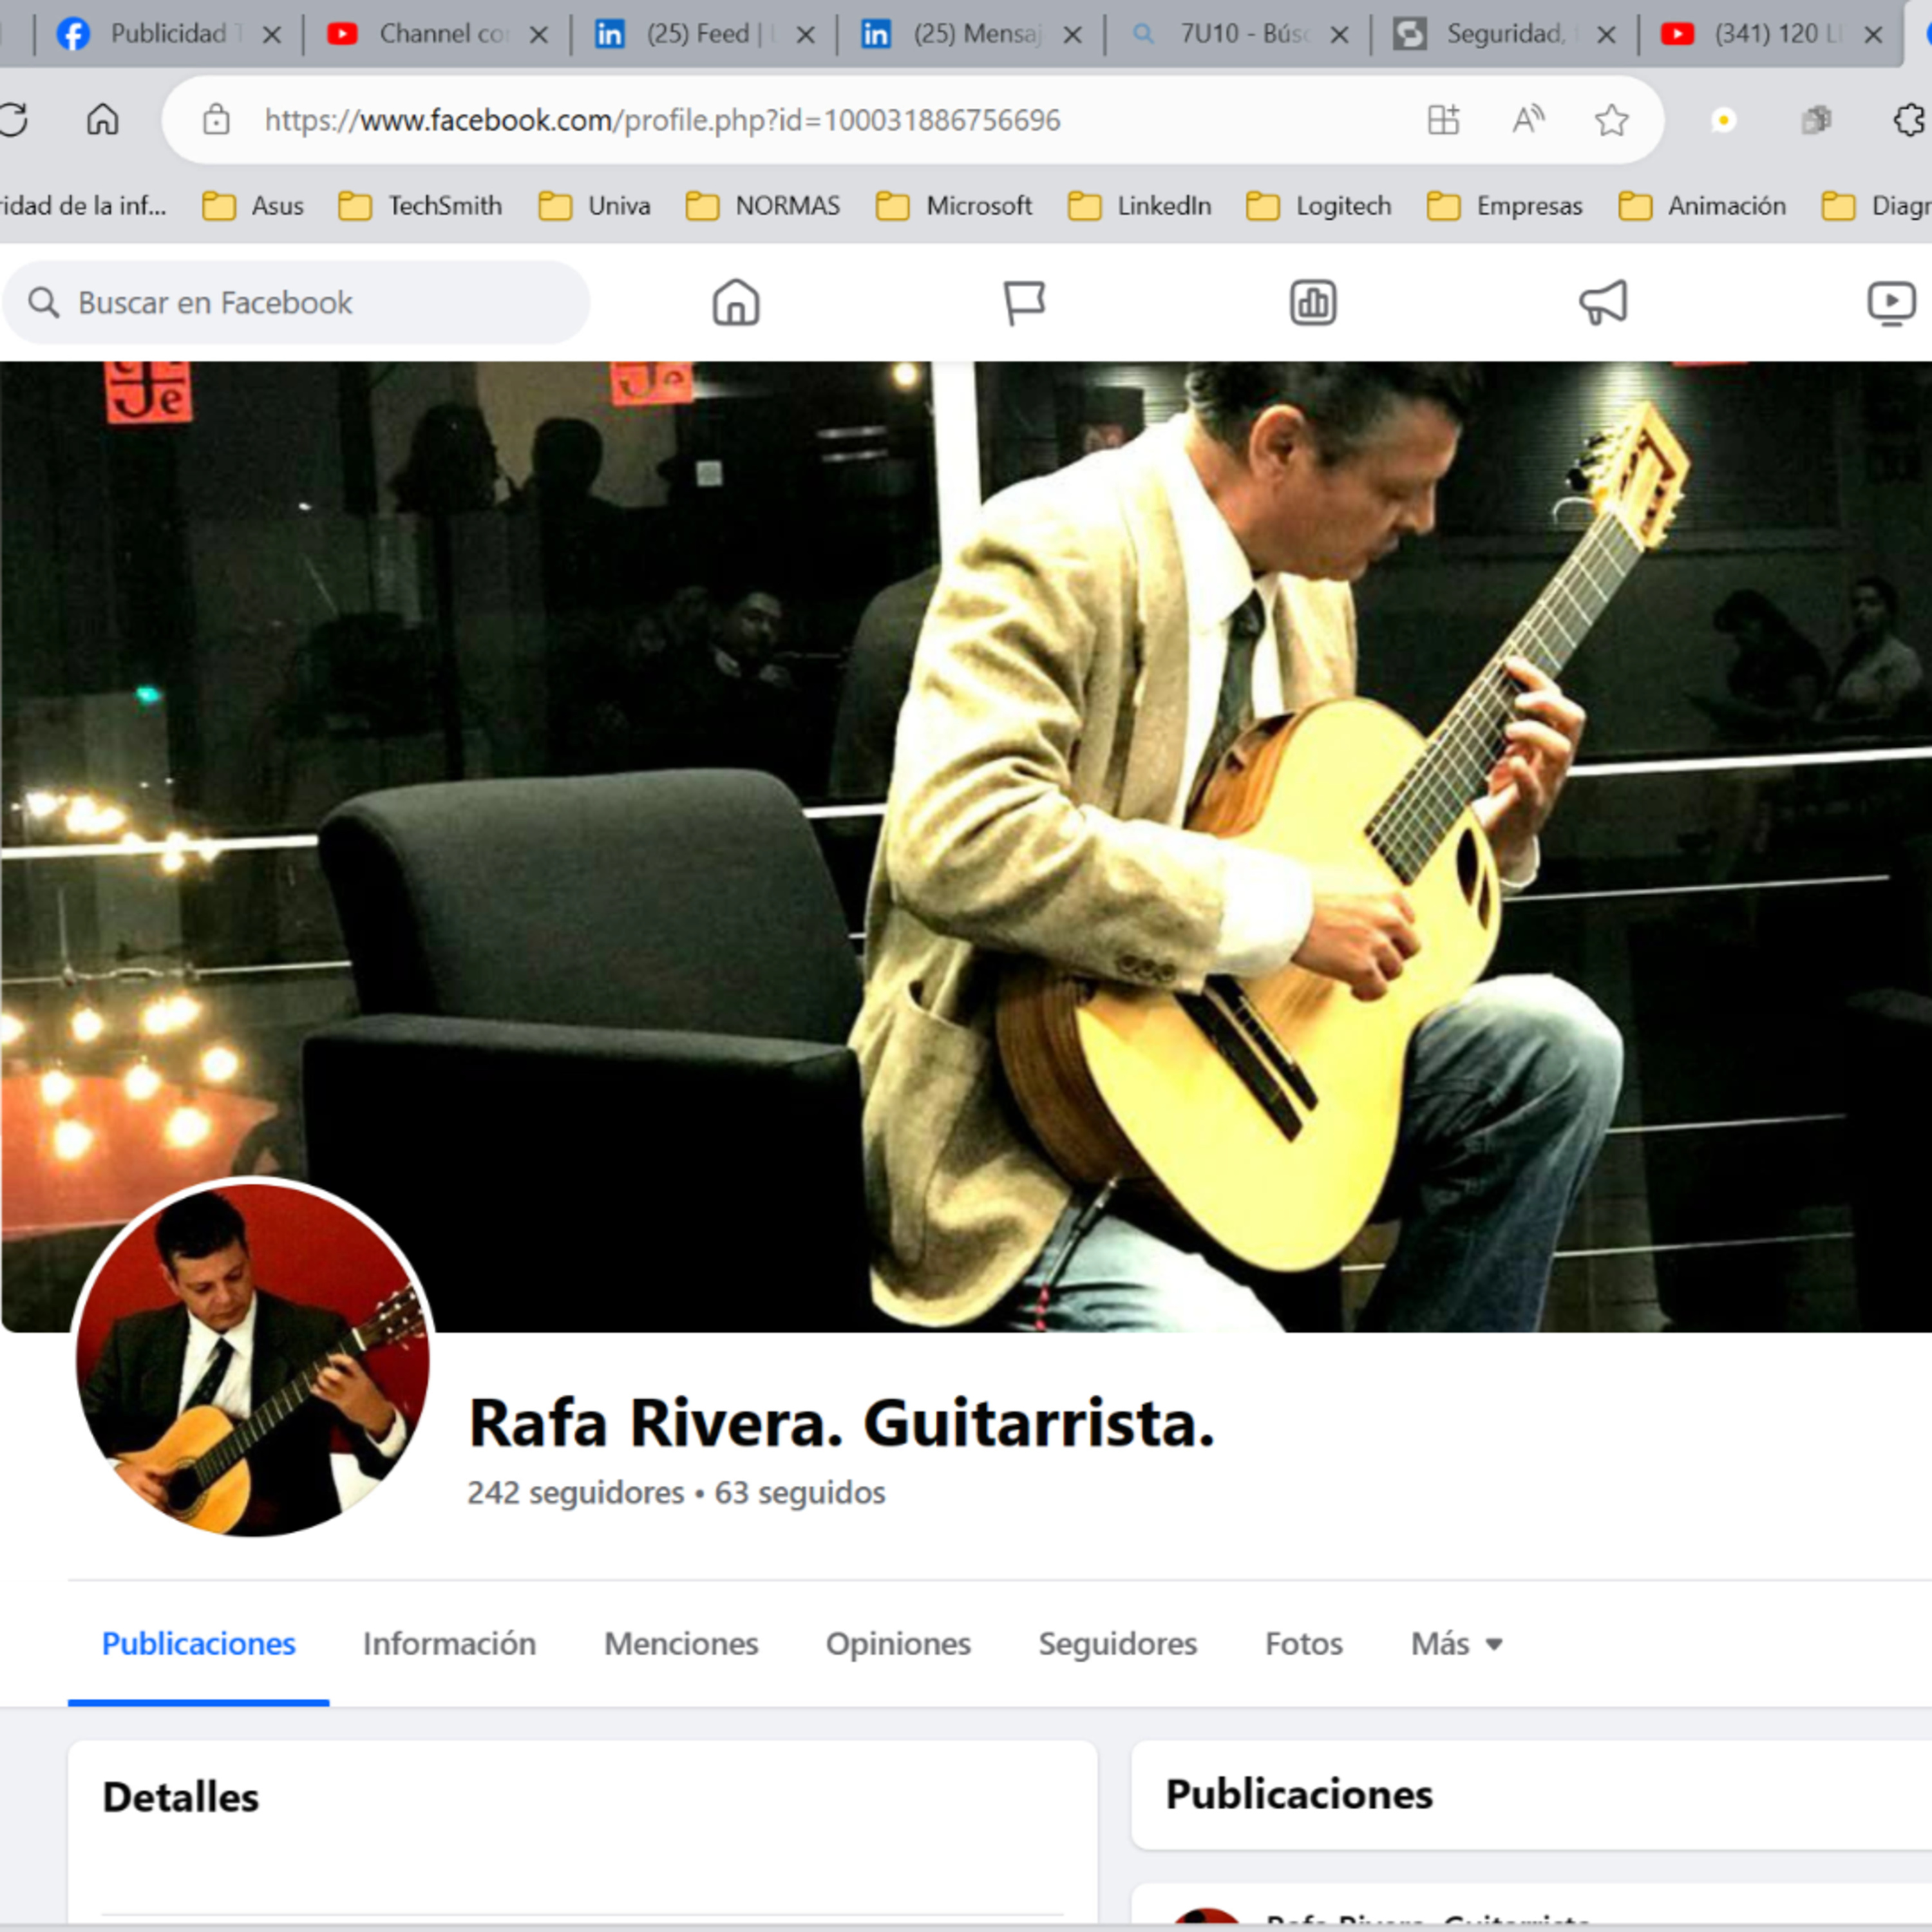Select the Publicaciones profile tab

click(x=198, y=1644)
